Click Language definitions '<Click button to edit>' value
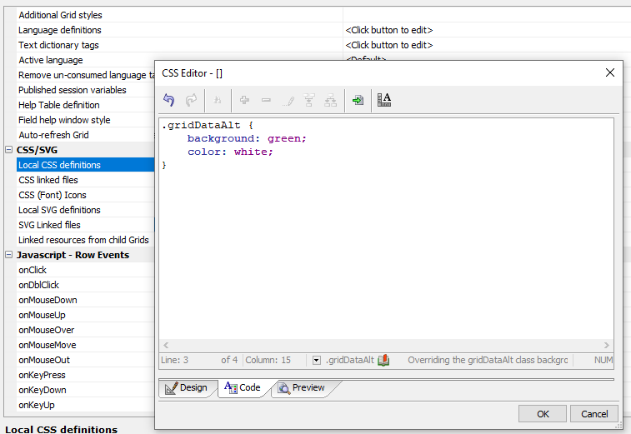The width and height of the screenshot is (631, 434). point(389,30)
